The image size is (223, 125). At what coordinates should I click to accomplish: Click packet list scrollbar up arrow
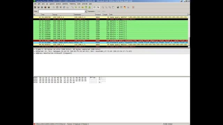pos(189,15)
